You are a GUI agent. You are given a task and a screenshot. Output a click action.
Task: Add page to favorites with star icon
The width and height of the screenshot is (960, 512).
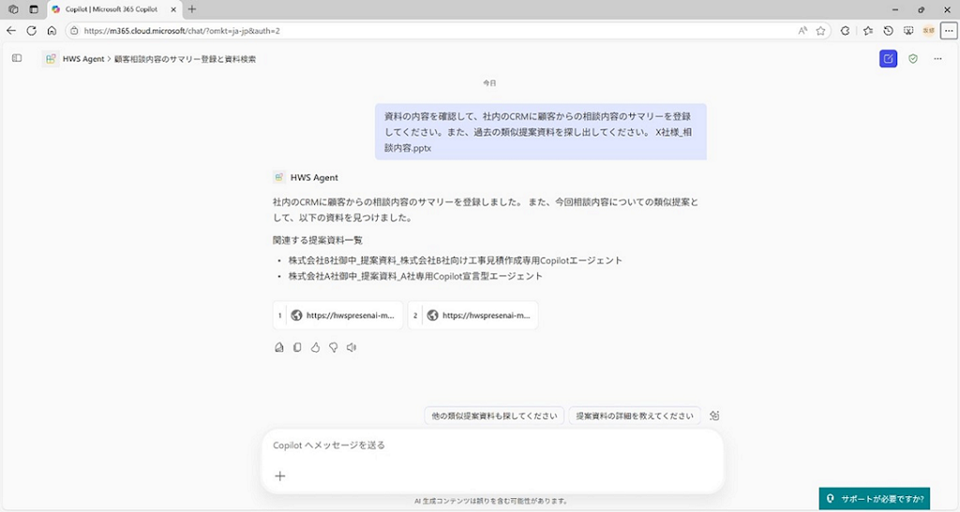pos(820,30)
